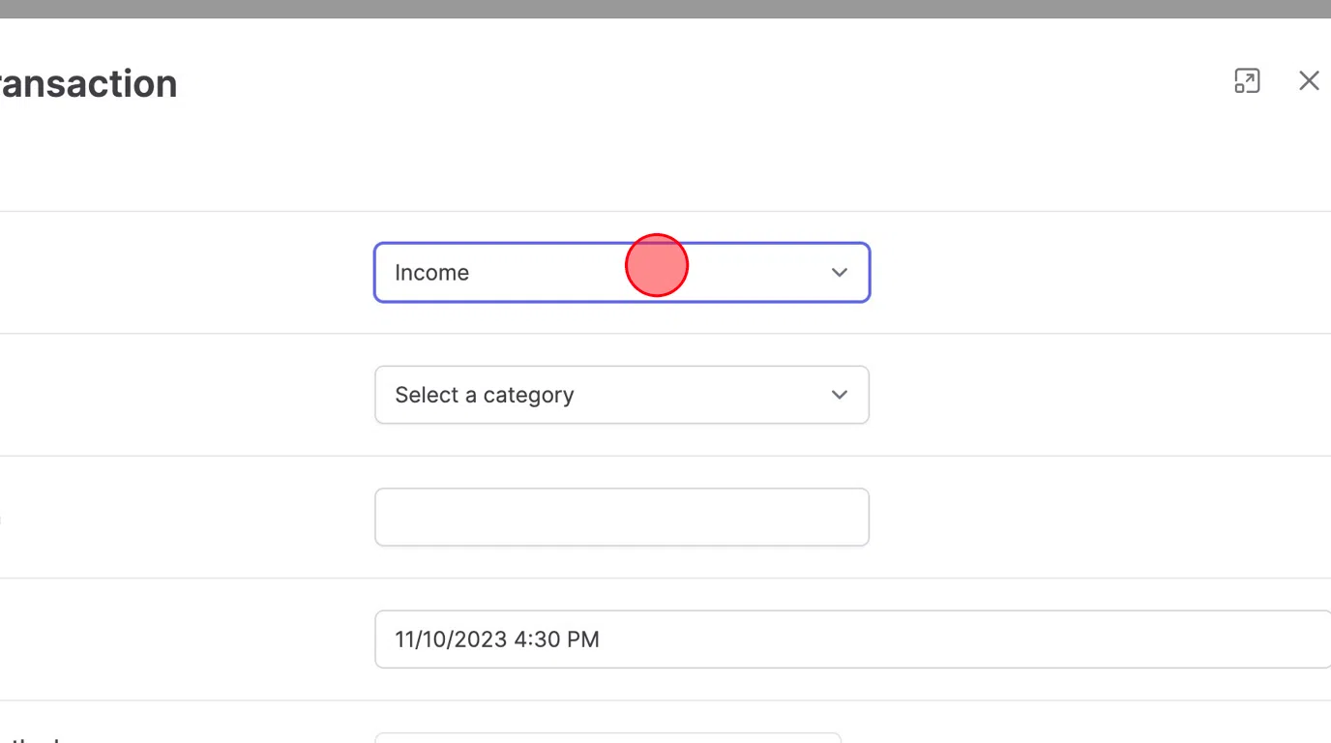
Task: Close the transaction dialog with X icon
Action: coord(1309,81)
